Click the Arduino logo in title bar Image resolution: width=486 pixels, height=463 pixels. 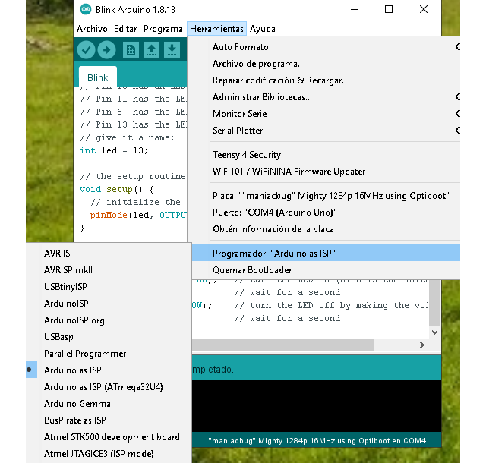click(x=85, y=10)
